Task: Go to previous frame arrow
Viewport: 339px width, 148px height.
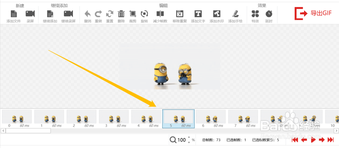Action: pos(304,140)
